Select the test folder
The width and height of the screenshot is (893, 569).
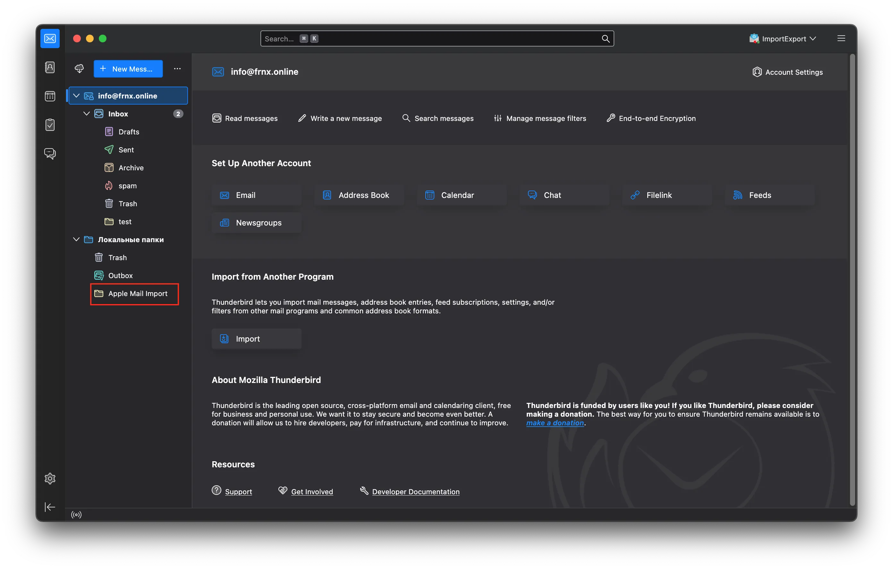pyautogui.click(x=128, y=221)
